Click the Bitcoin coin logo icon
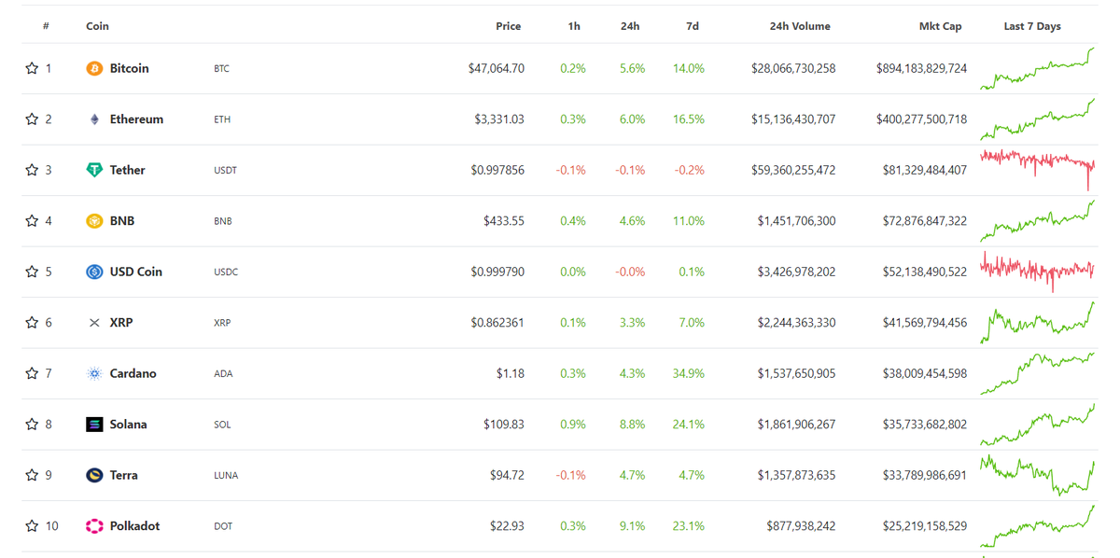 point(94,69)
